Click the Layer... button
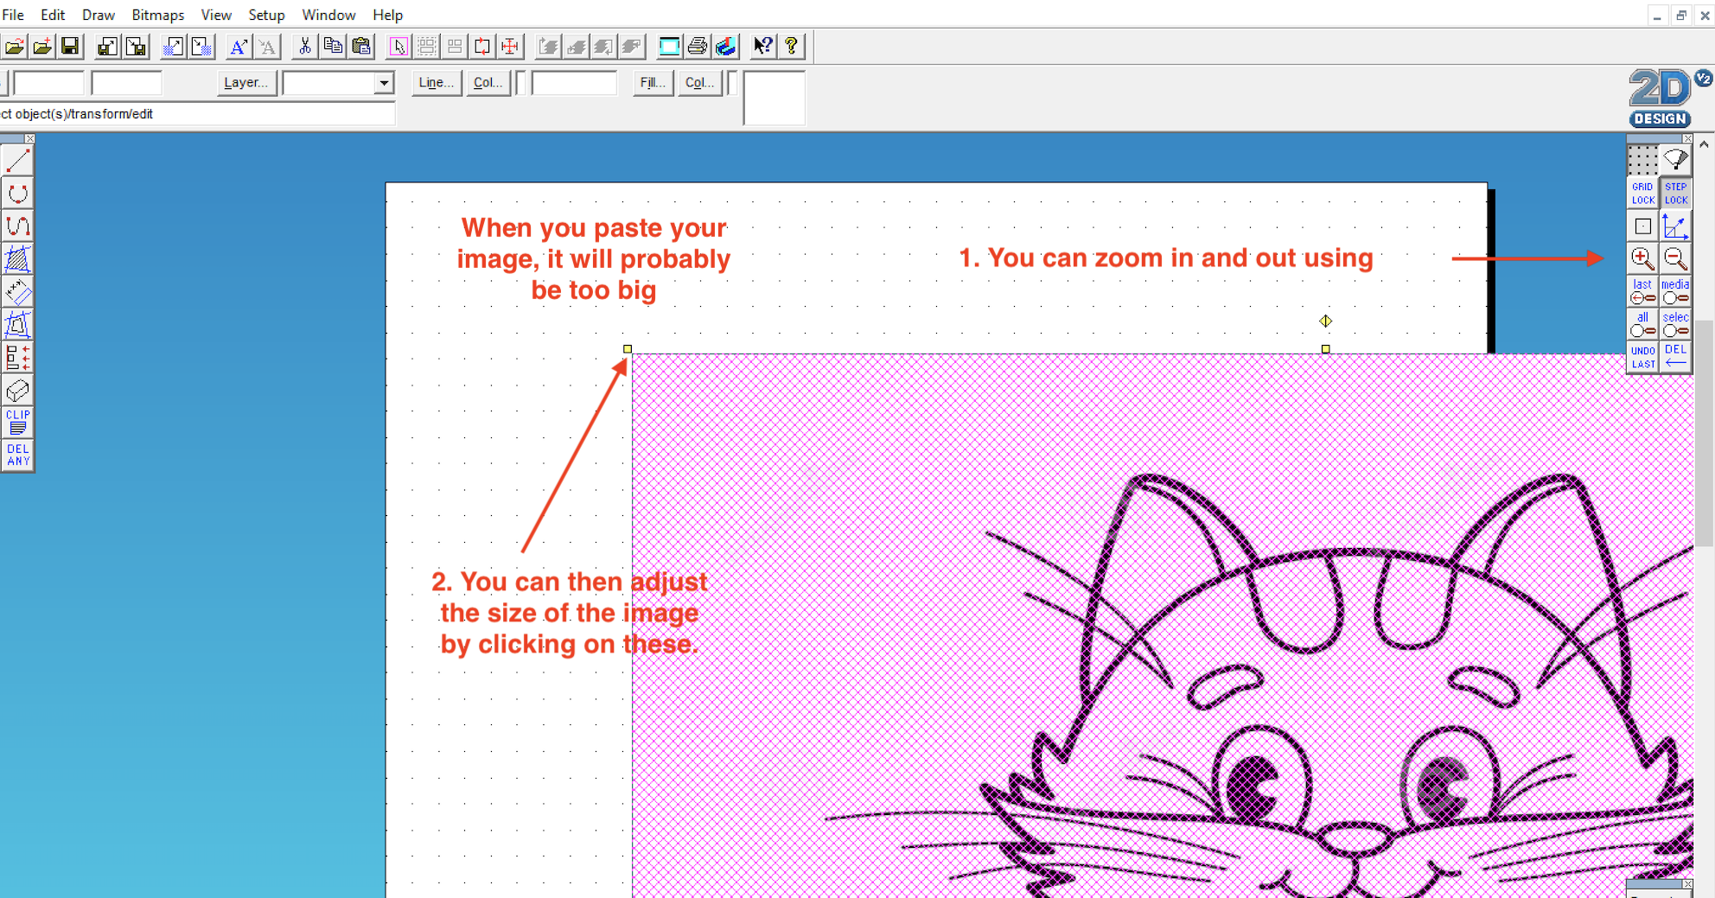 (x=245, y=82)
